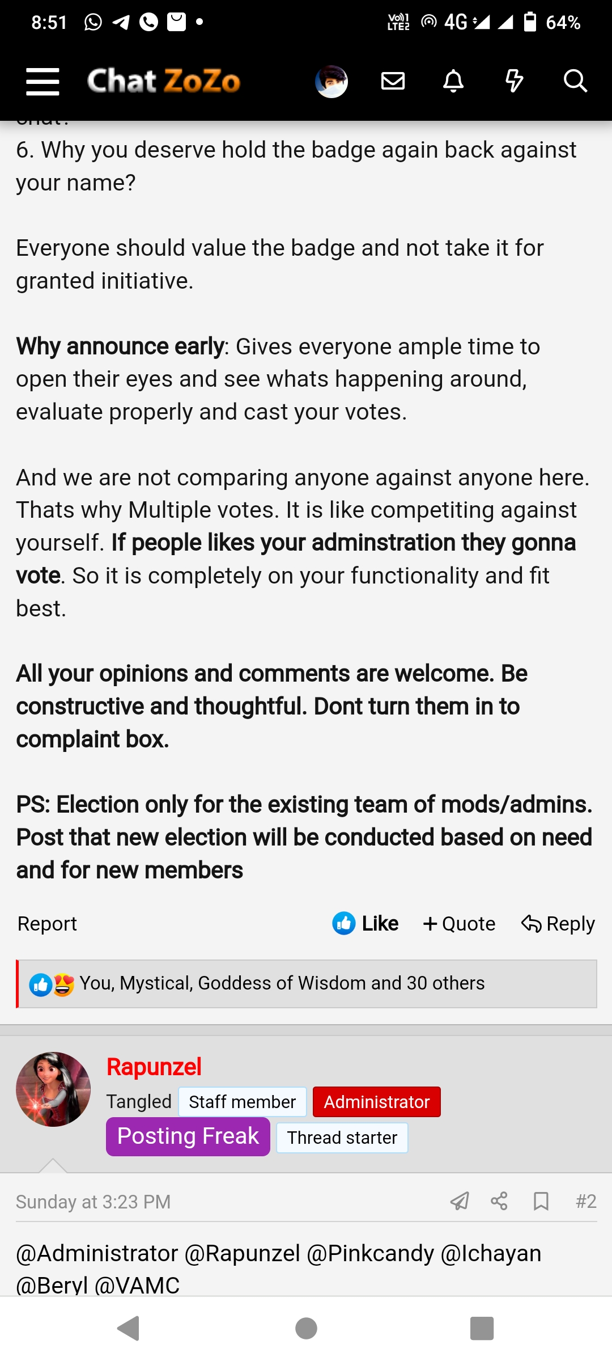Tap the lightning bolt What's New icon
This screenshot has height=1361, width=612.
tap(514, 81)
